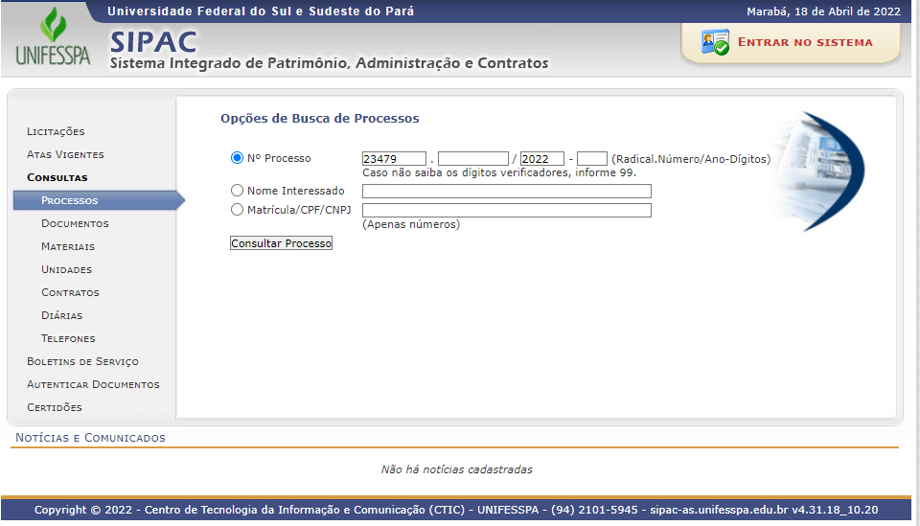Viewport: 920px width, 526px height.
Task: Click the Nome Interessado text field
Action: pyautogui.click(x=507, y=192)
